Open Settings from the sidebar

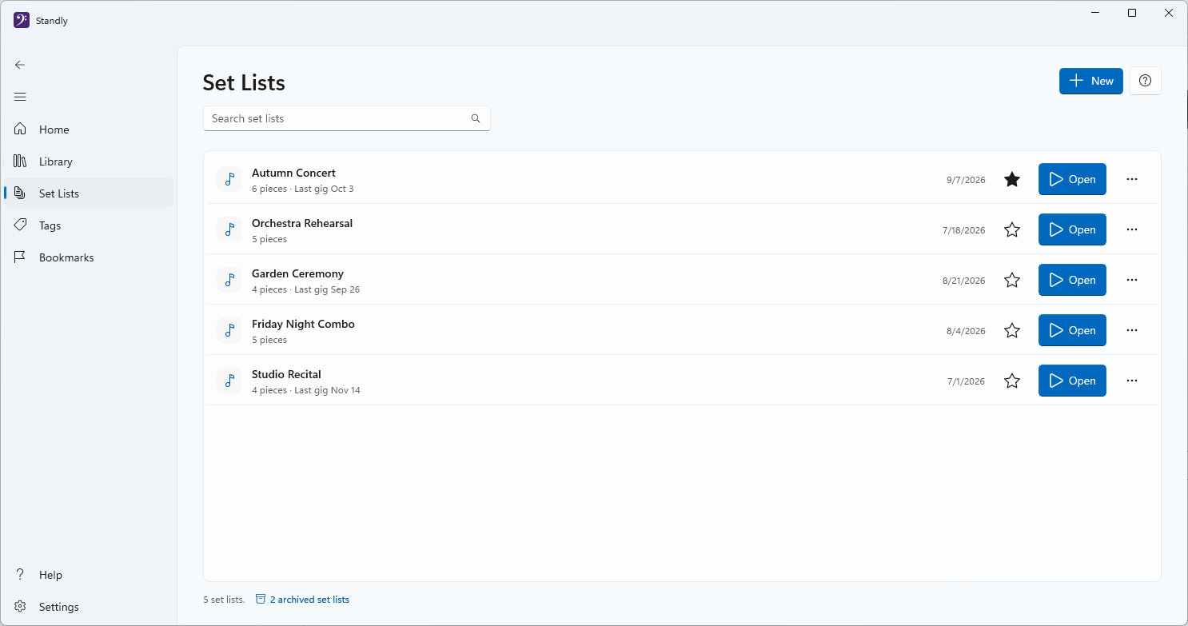pos(89,607)
